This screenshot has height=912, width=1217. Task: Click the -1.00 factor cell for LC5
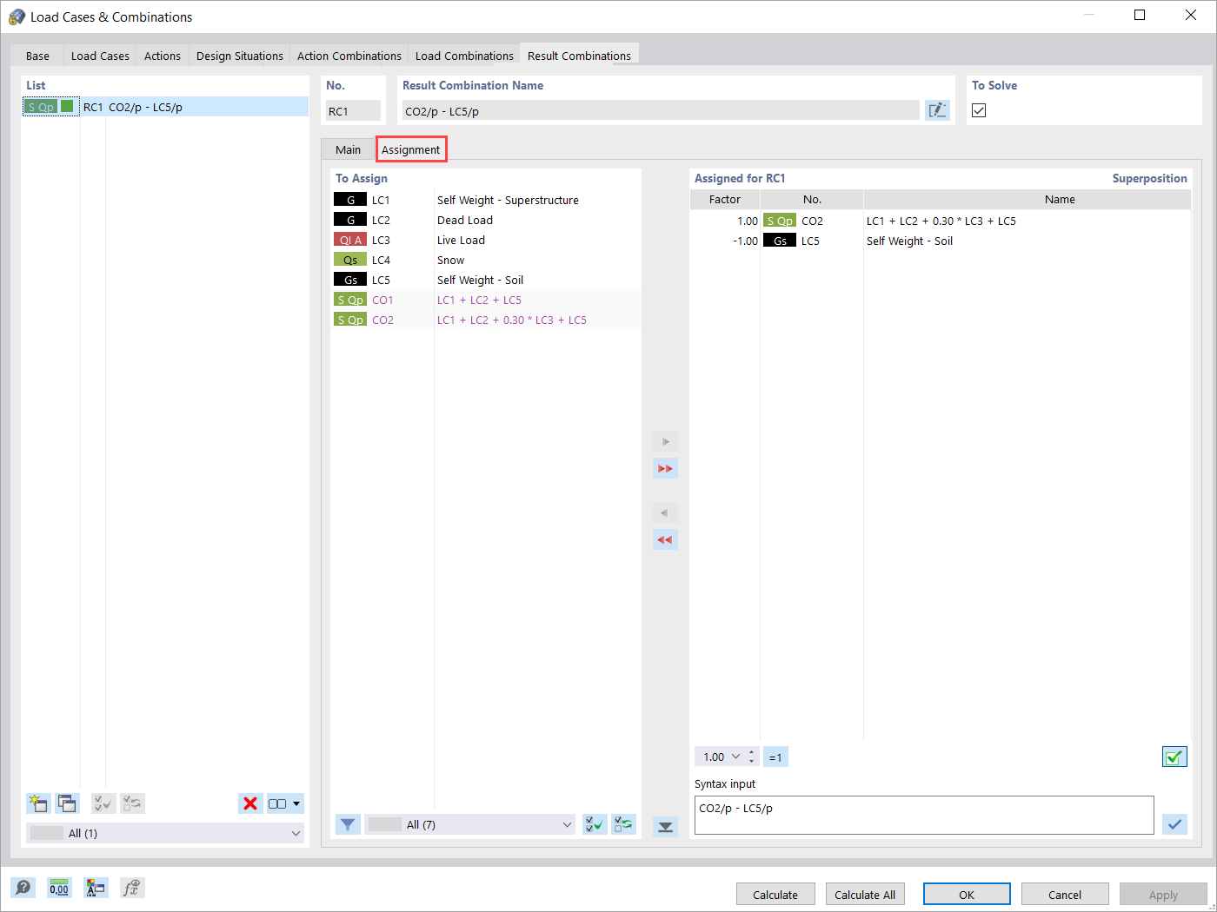(725, 241)
